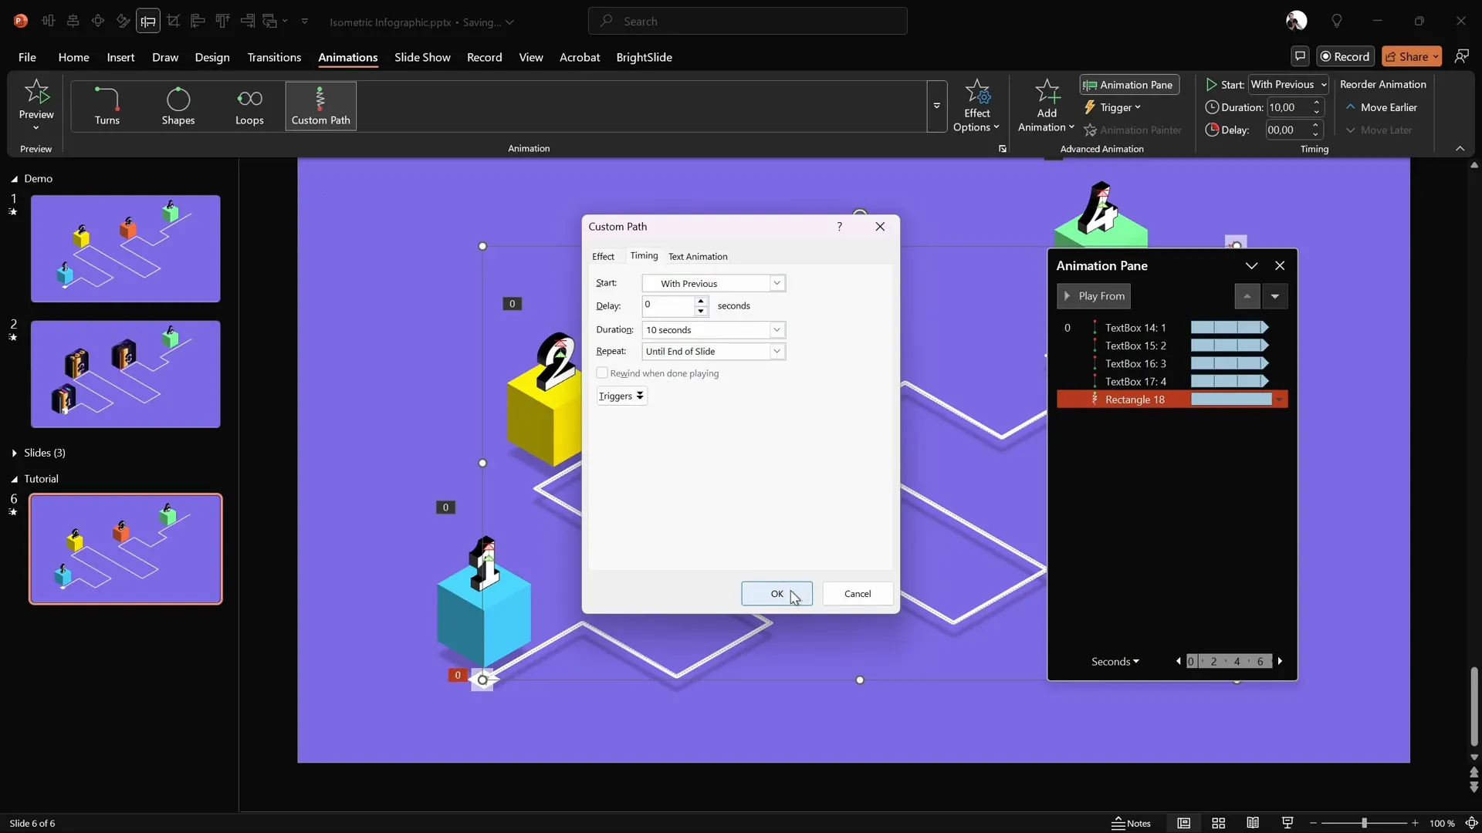Open the Add Animation gallery

(1046, 106)
